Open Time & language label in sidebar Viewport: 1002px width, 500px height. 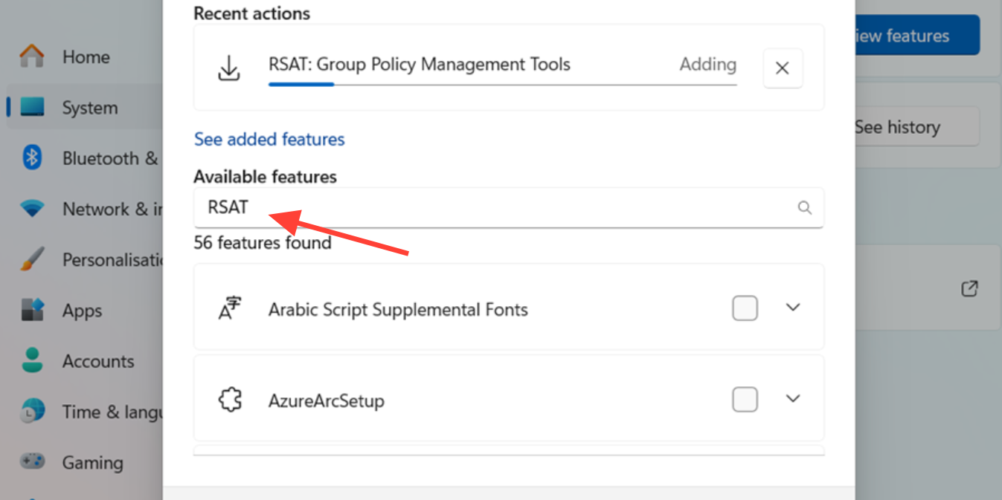(x=112, y=412)
